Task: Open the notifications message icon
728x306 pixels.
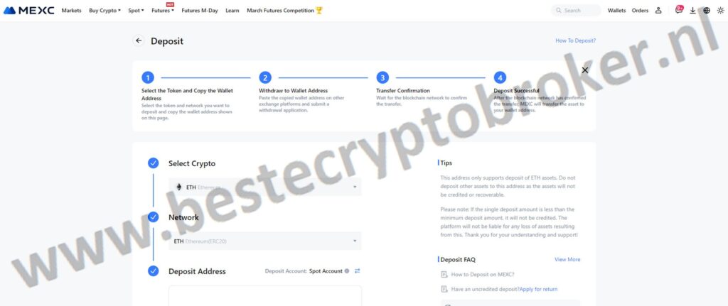Action: pyautogui.click(x=679, y=10)
